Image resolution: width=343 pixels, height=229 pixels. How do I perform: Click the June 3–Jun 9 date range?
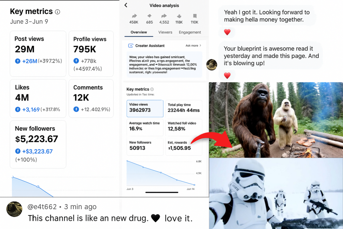click(x=29, y=22)
